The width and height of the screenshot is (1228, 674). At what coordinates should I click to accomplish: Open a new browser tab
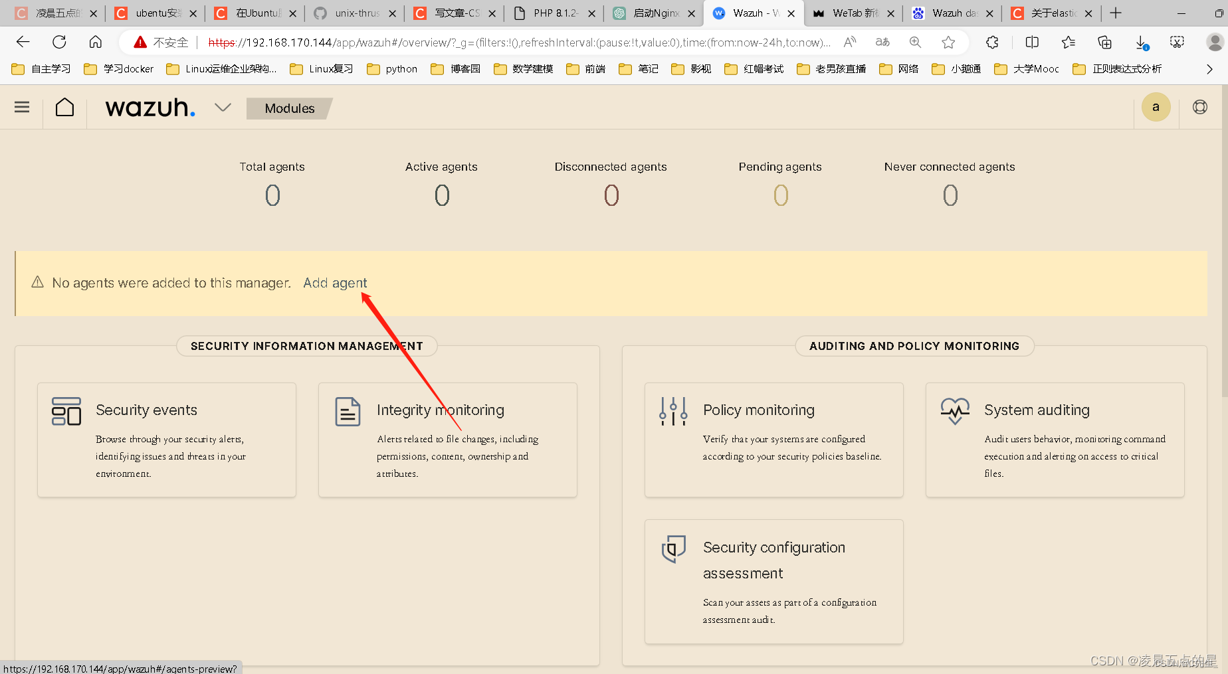(x=1116, y=13)
